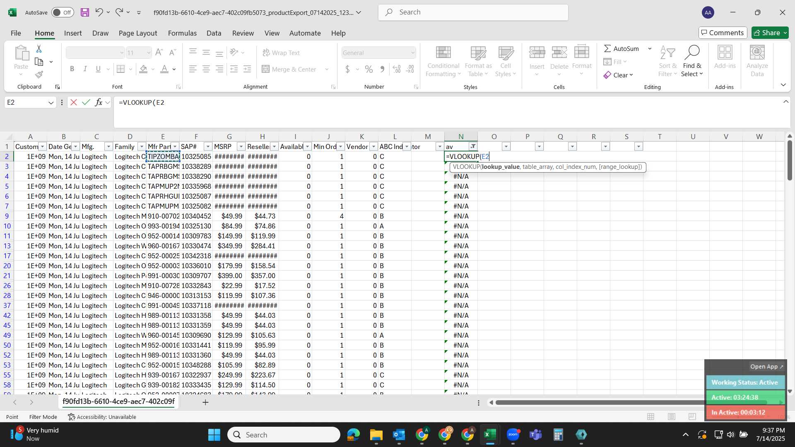Open Conditional Formatting menu
This screenshot has height=447, width=795.
click(443, 61)
